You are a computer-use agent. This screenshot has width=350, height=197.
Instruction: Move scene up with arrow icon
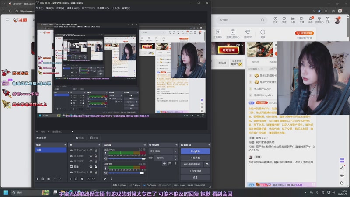click(x=55, y=179)
